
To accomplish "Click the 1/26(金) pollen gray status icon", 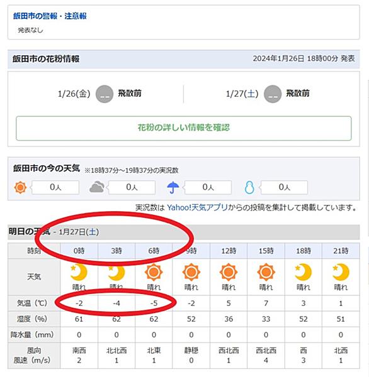I will click(x=105, y=94).
